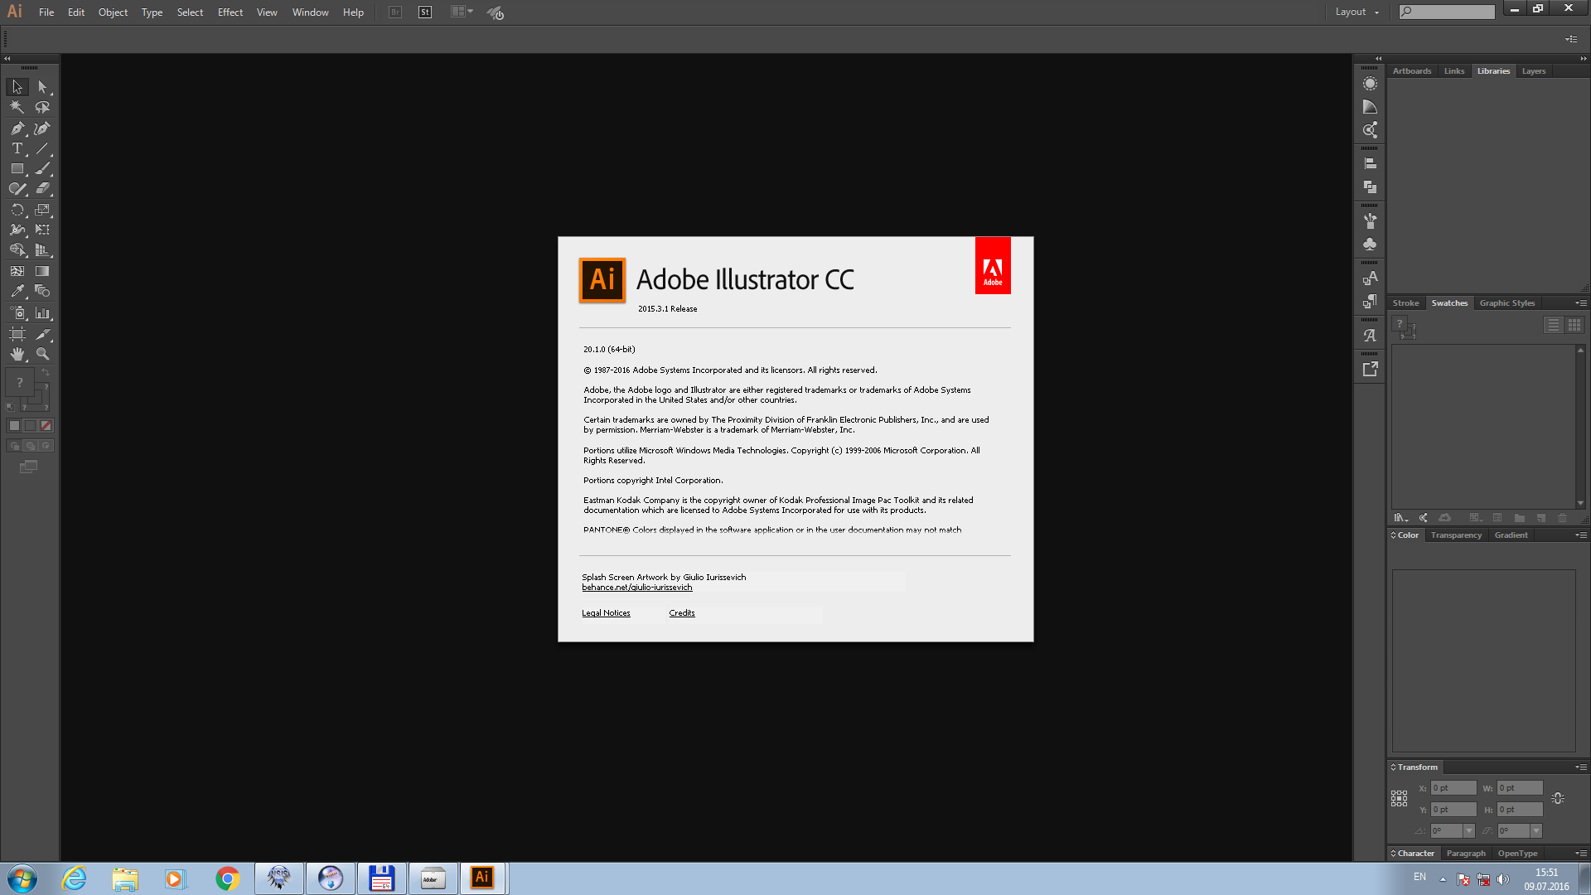Open the Transform panel flyout menu

click(x=1581, y=767)
